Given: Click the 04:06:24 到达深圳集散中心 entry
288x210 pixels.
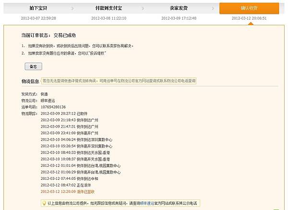Looking at the screenshot, I should (x=76, y=140).
